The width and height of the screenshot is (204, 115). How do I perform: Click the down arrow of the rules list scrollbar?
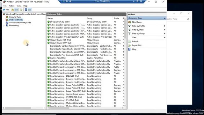pyautogui.click(x=125, y=105)
